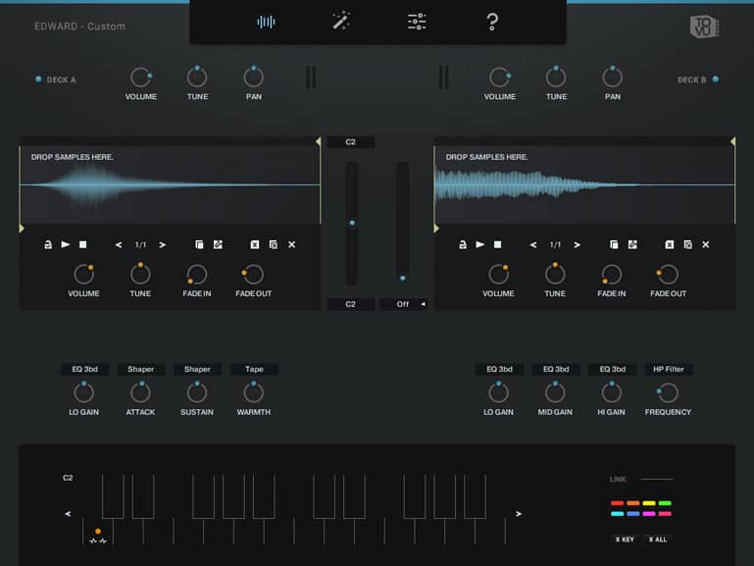Image resolution: width=754 pixels, height=566 pixels.
Task: Click the duplicate page icon in Deck B
Action: click(x=688, y=245)
